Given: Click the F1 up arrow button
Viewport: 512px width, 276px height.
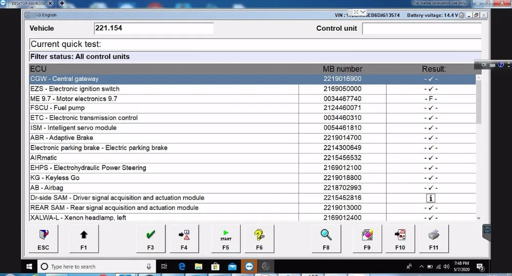Looking at the screenshot, I should point(84,239).
